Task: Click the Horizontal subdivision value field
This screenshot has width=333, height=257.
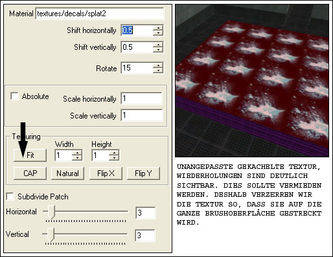Action: click(x=146, y=213)
